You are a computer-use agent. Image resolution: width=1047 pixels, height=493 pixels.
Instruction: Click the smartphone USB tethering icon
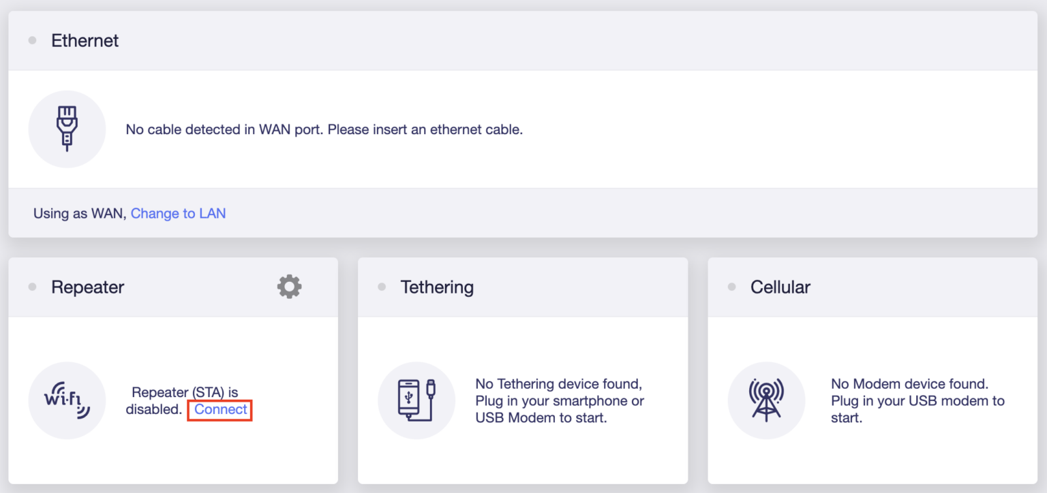(x=416, y=400)
